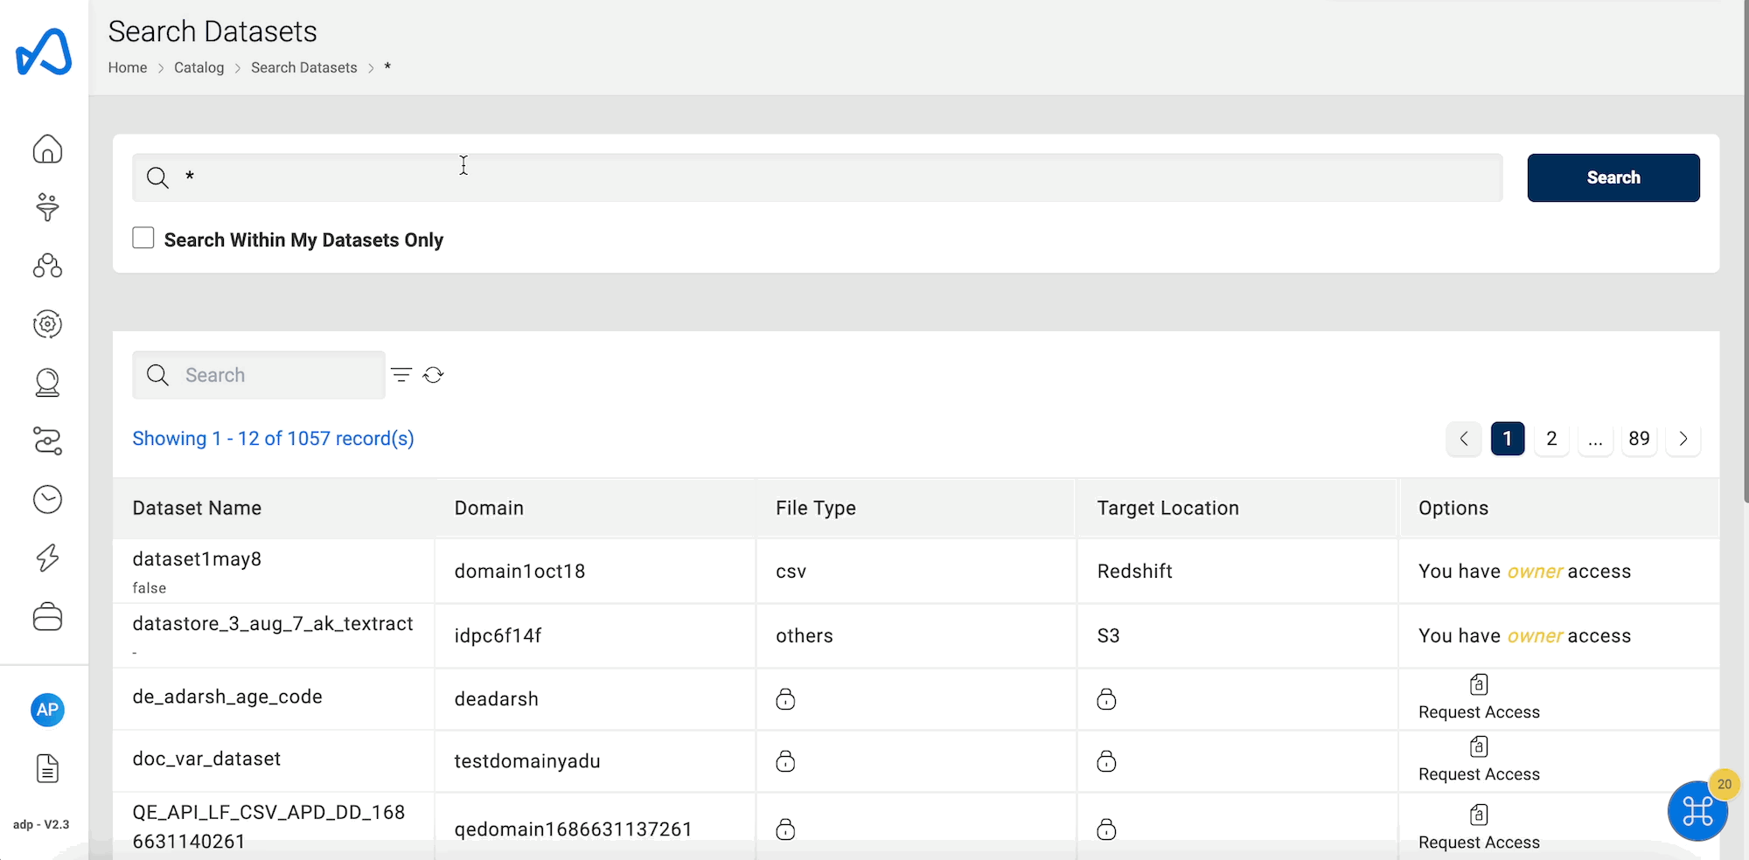The image size is (1749, 860).
Task: Open de_adarsh_age_code dataset name
Action: pyautogui.click(x=227, y=697)
